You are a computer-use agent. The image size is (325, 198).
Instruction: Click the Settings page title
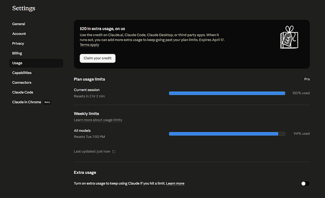(24, 8)
